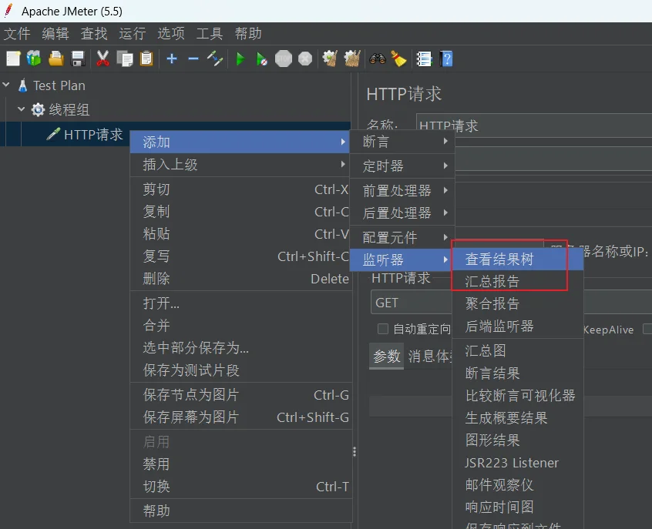The image size is (652, 529).
Task: Click Start no pauses icon
Action: point(261,59)
